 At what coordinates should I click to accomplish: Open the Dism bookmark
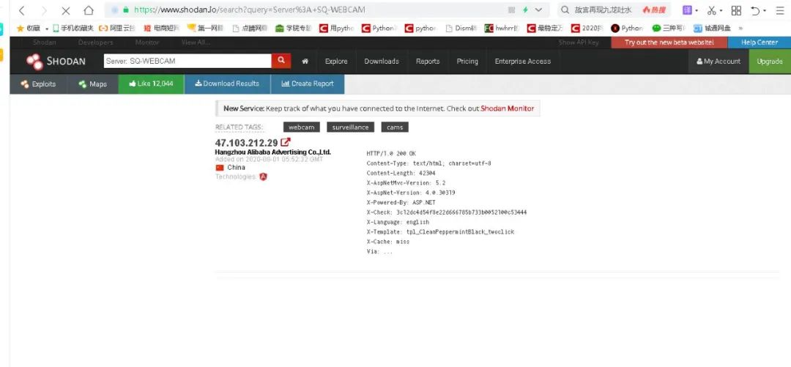pos(461,29)
